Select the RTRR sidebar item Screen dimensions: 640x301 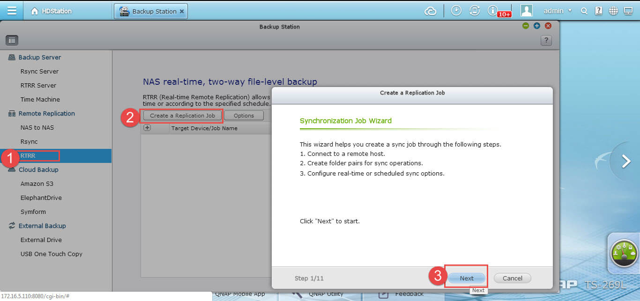coord(56,155)
